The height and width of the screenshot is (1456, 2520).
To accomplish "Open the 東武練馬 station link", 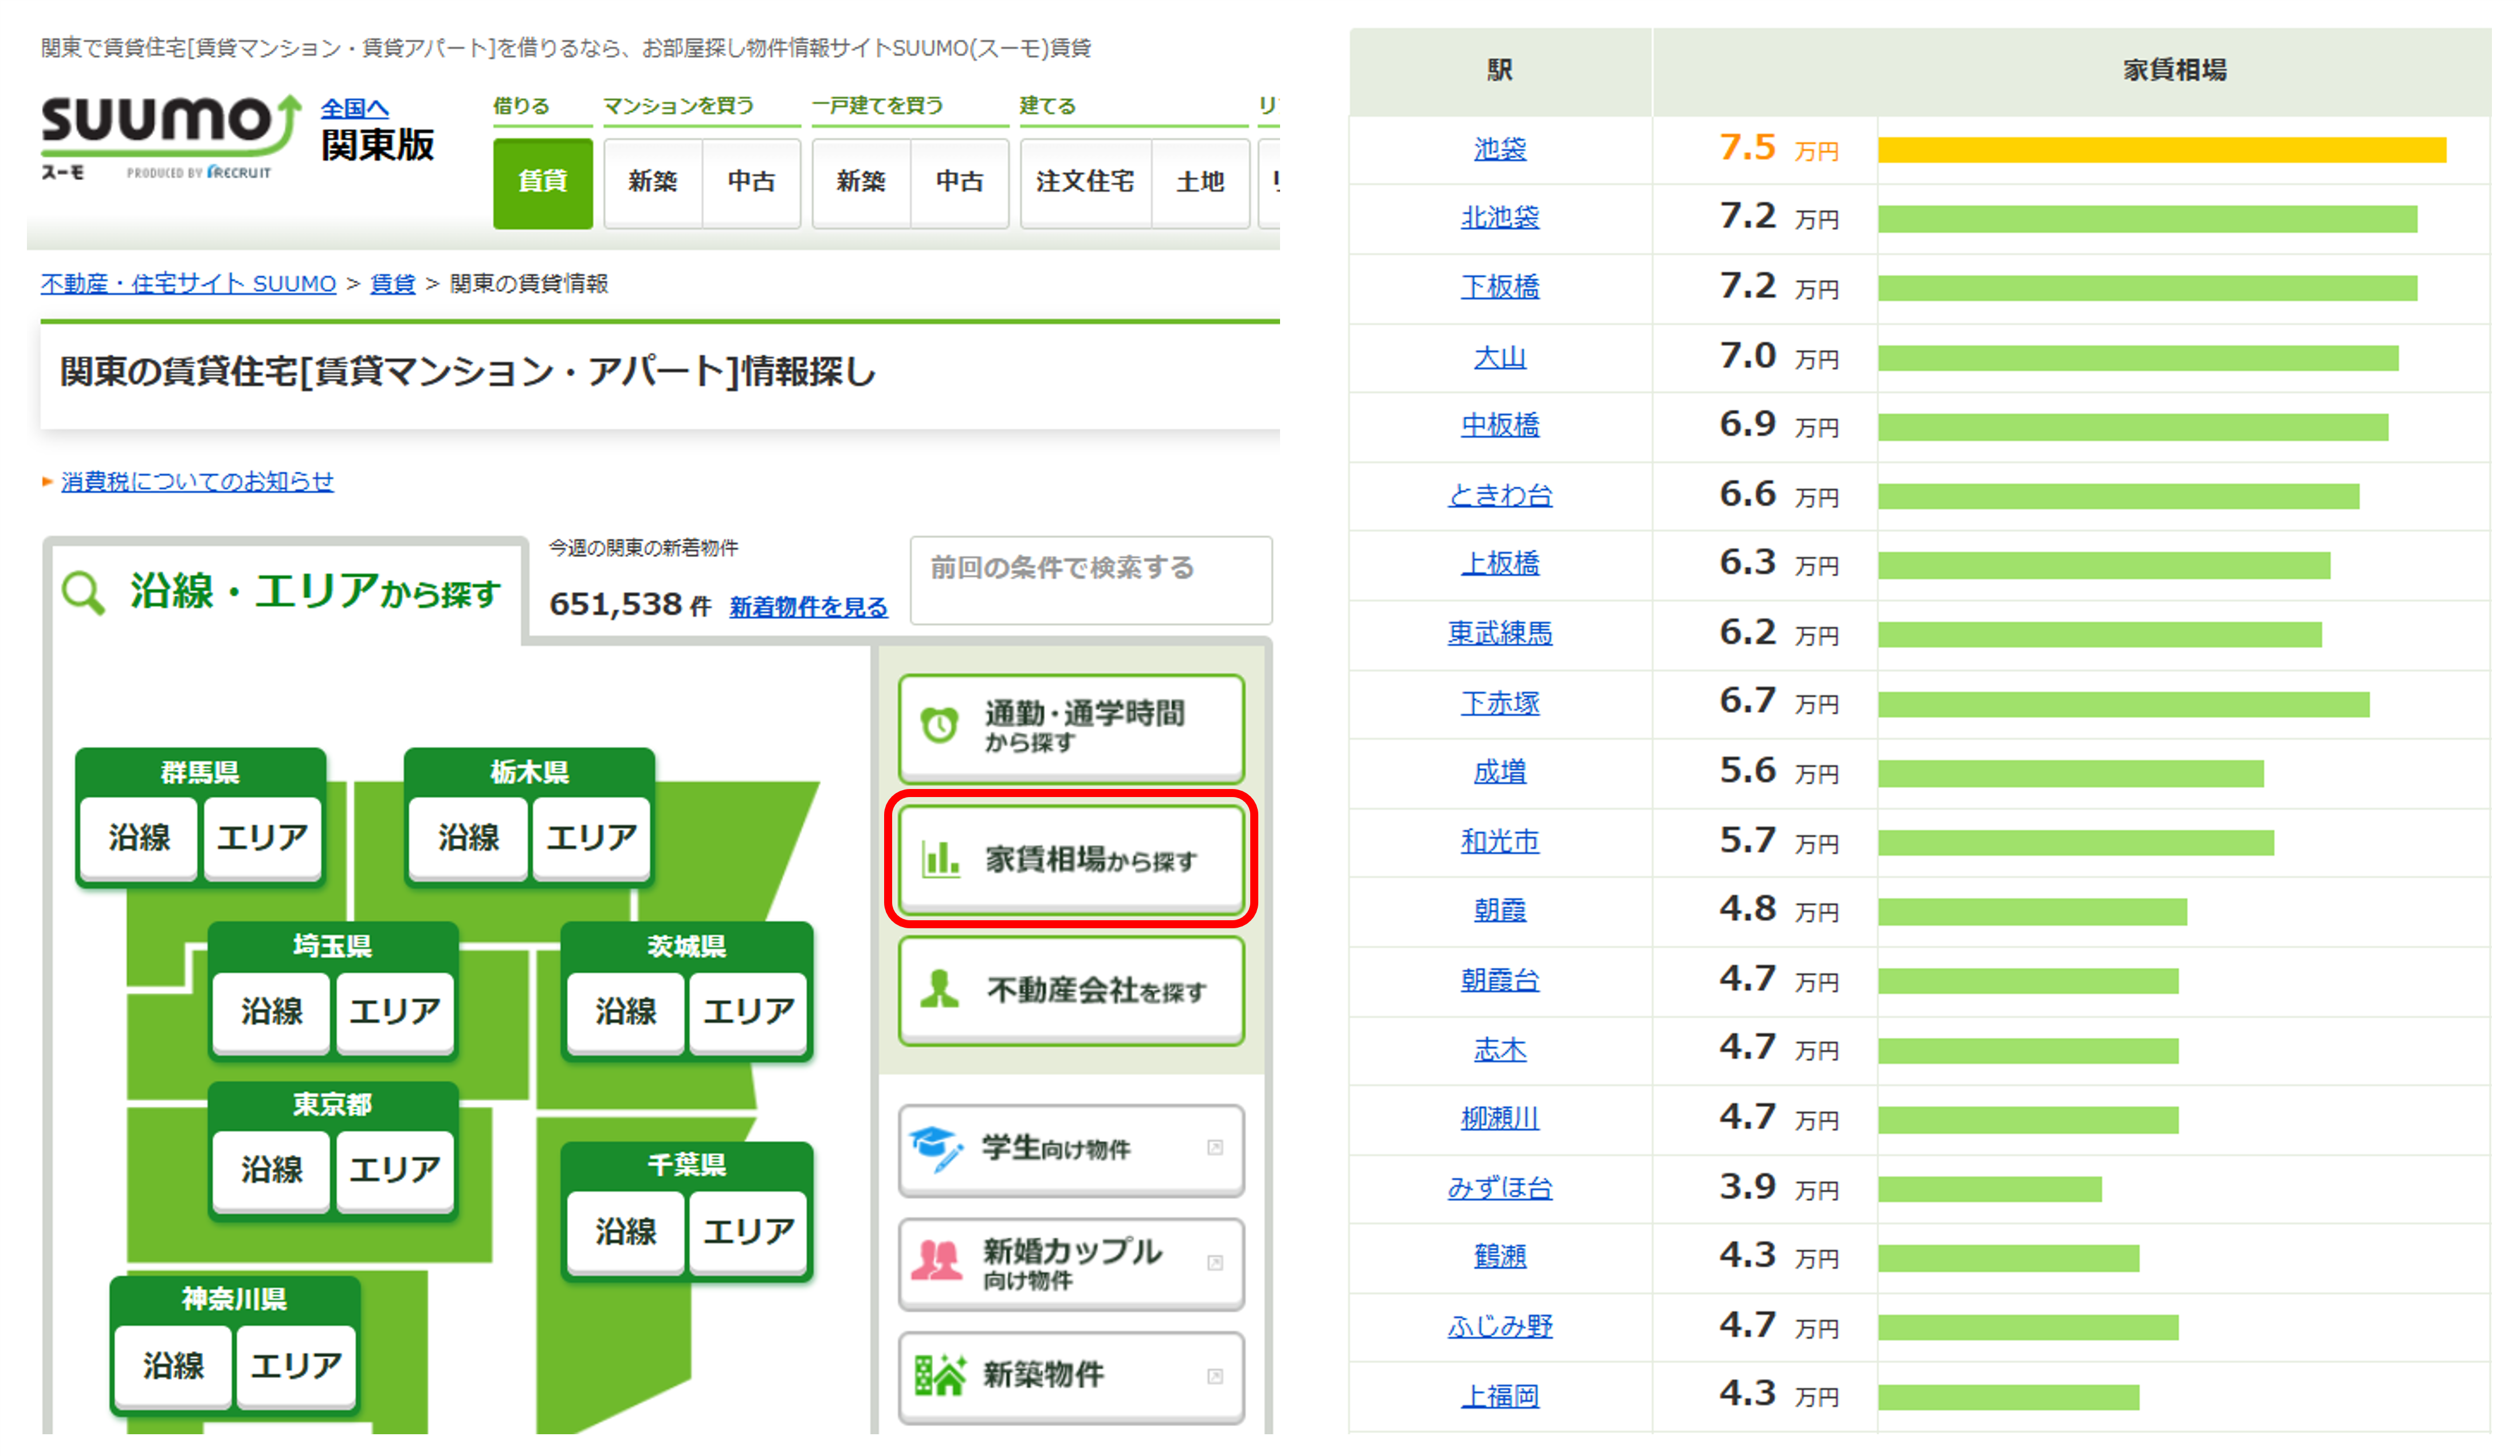I will tap(1499, 634).
